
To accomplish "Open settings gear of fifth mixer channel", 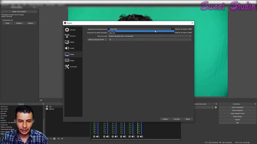I will pyautogui.click(x=129, y=136).
